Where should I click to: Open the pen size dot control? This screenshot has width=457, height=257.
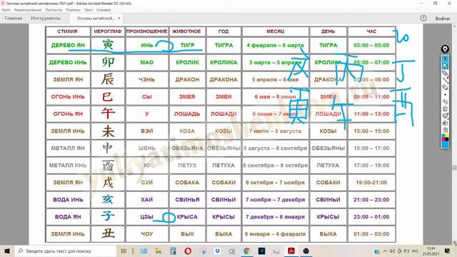tap(445, 94)
